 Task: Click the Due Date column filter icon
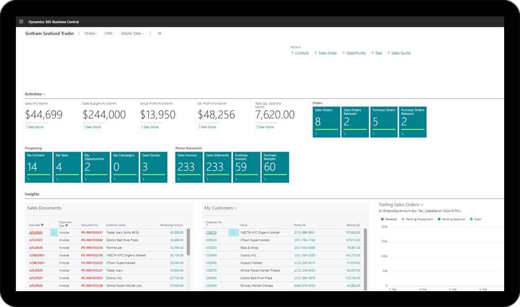click(x=42, y=225)
